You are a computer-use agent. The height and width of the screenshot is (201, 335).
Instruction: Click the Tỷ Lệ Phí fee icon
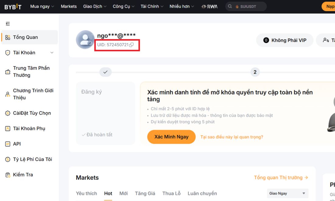point(8,159)
